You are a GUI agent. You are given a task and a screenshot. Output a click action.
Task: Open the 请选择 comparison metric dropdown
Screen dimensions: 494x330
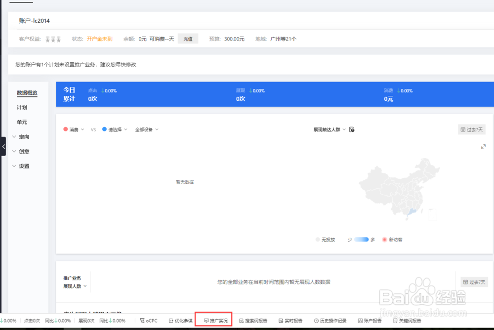pyautogui.click(x=115, y=129)
